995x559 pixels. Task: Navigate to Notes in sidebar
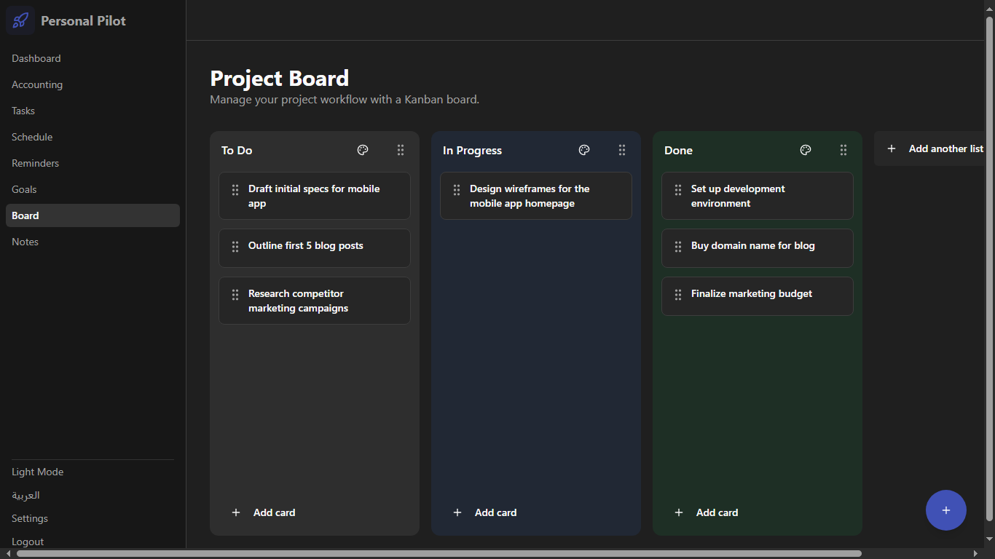(x=25, y=242)
